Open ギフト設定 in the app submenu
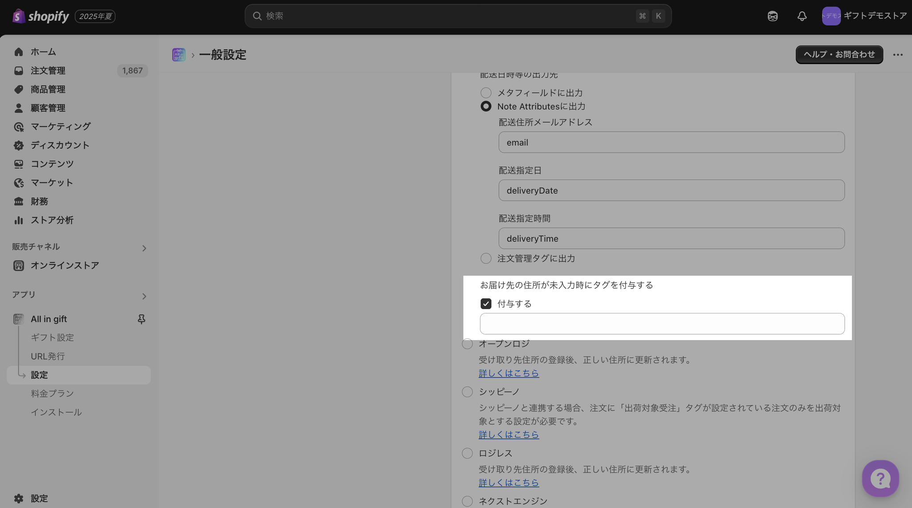 point(52,337)
